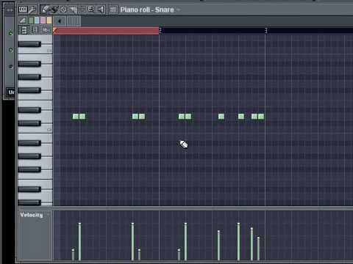This screenshot has height=264, width=353.
Task: Open the wrench Tools menu
Action: [32, 10]
